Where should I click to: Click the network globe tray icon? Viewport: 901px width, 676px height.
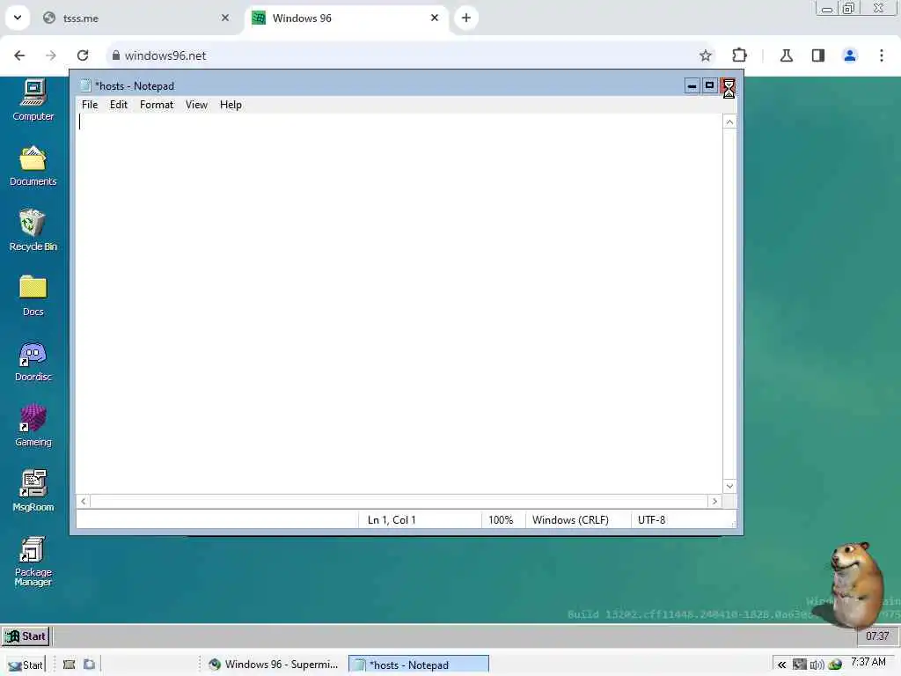[835, 665]
